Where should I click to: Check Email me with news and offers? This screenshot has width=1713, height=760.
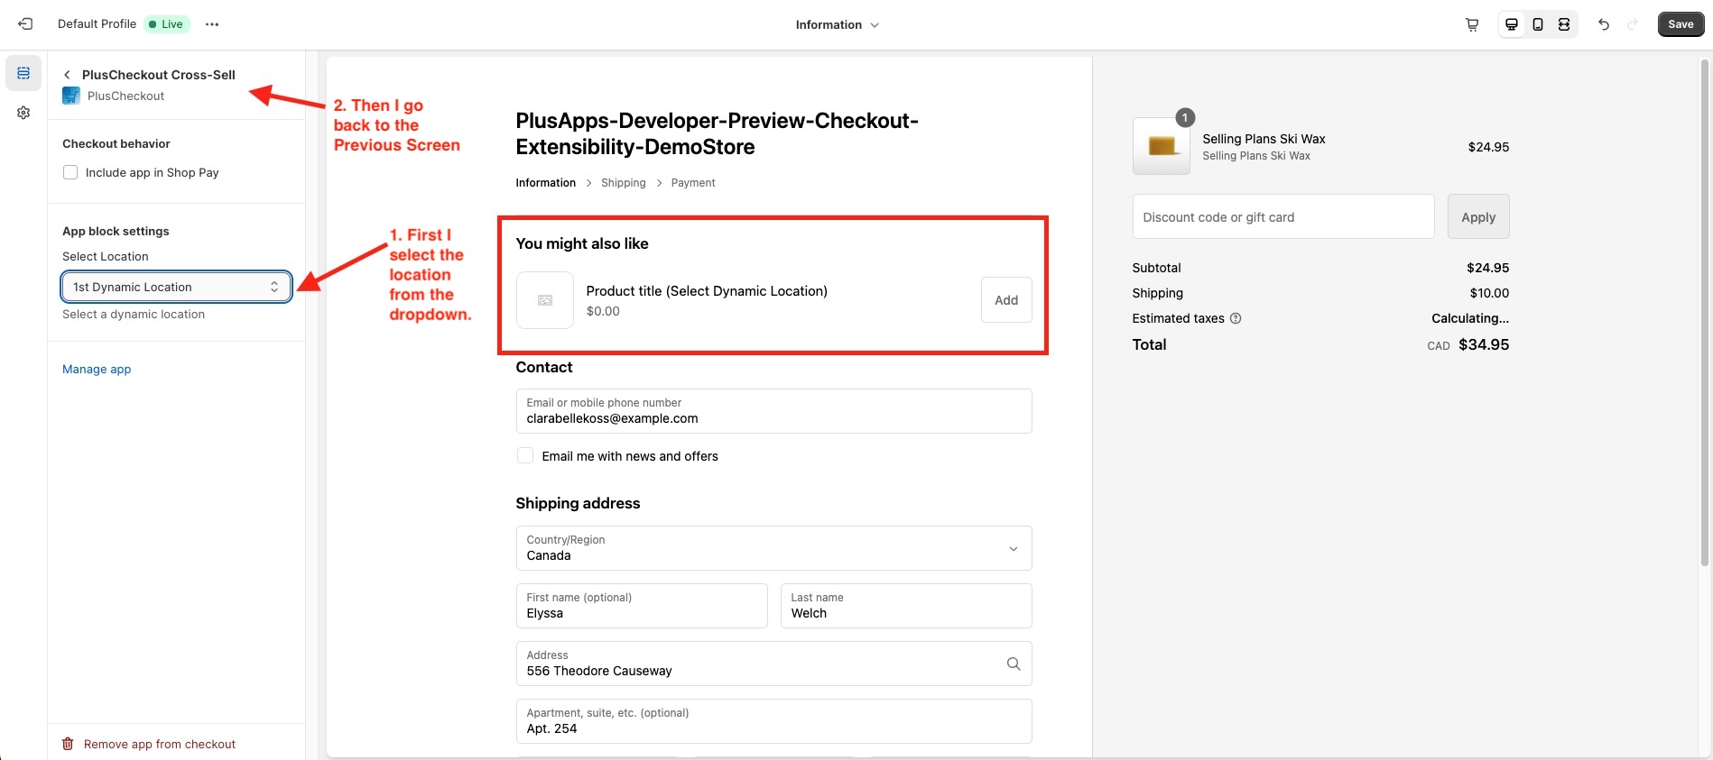click(x=525, y=456)
